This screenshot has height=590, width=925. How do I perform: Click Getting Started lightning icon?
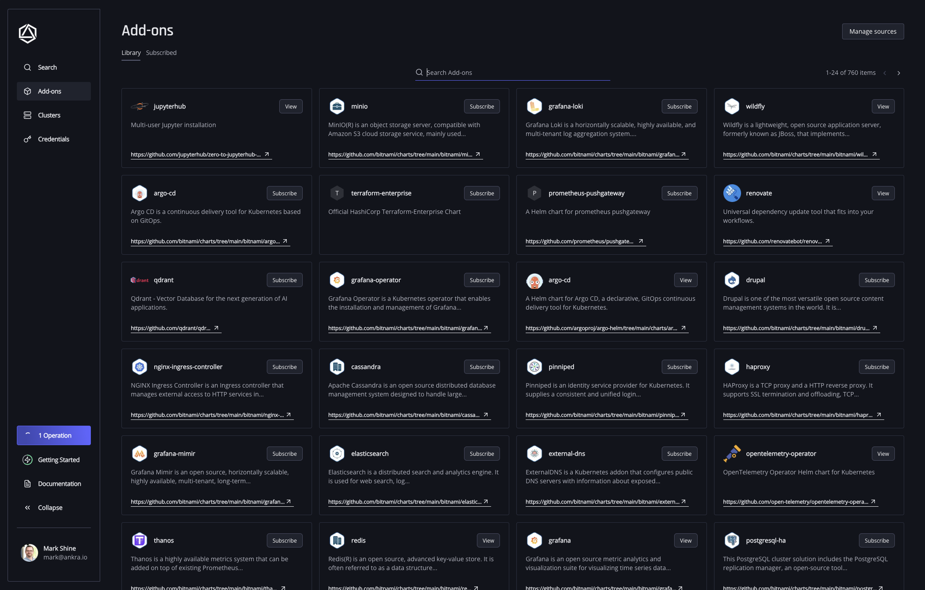tap(27, 460)
